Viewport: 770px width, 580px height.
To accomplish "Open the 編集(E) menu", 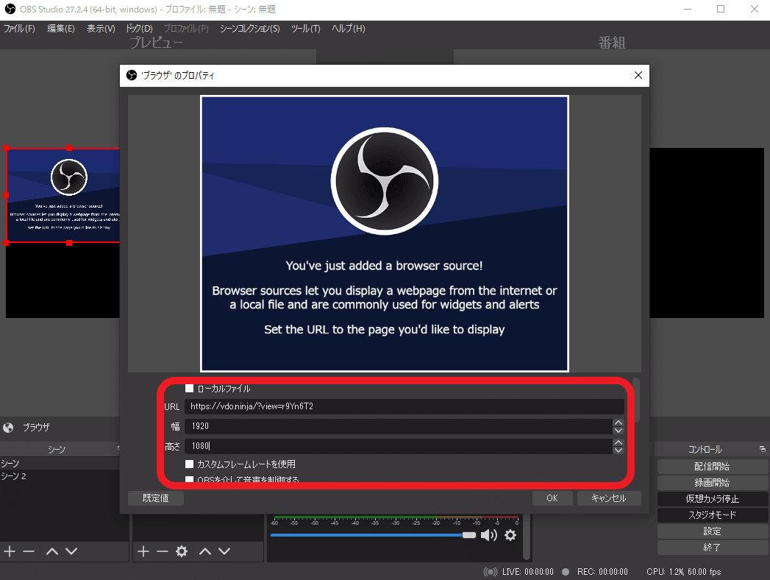I will point(61,29).
